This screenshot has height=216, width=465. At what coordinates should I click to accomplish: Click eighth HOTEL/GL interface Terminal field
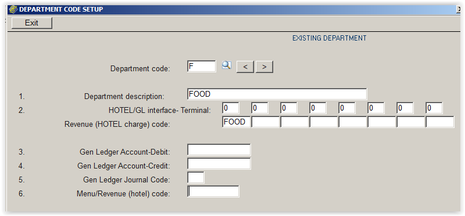click(434, 108)
